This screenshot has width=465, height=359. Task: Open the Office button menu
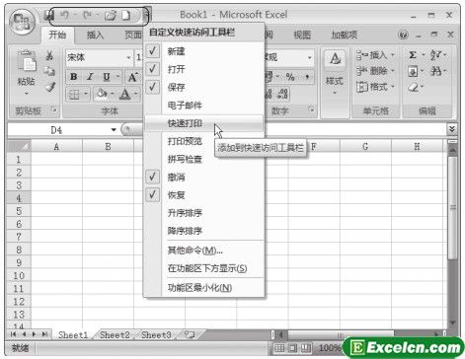[x=22, y=21]
